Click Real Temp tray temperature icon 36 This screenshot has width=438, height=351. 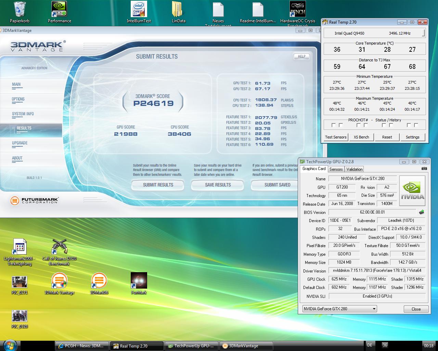(385, 345)
